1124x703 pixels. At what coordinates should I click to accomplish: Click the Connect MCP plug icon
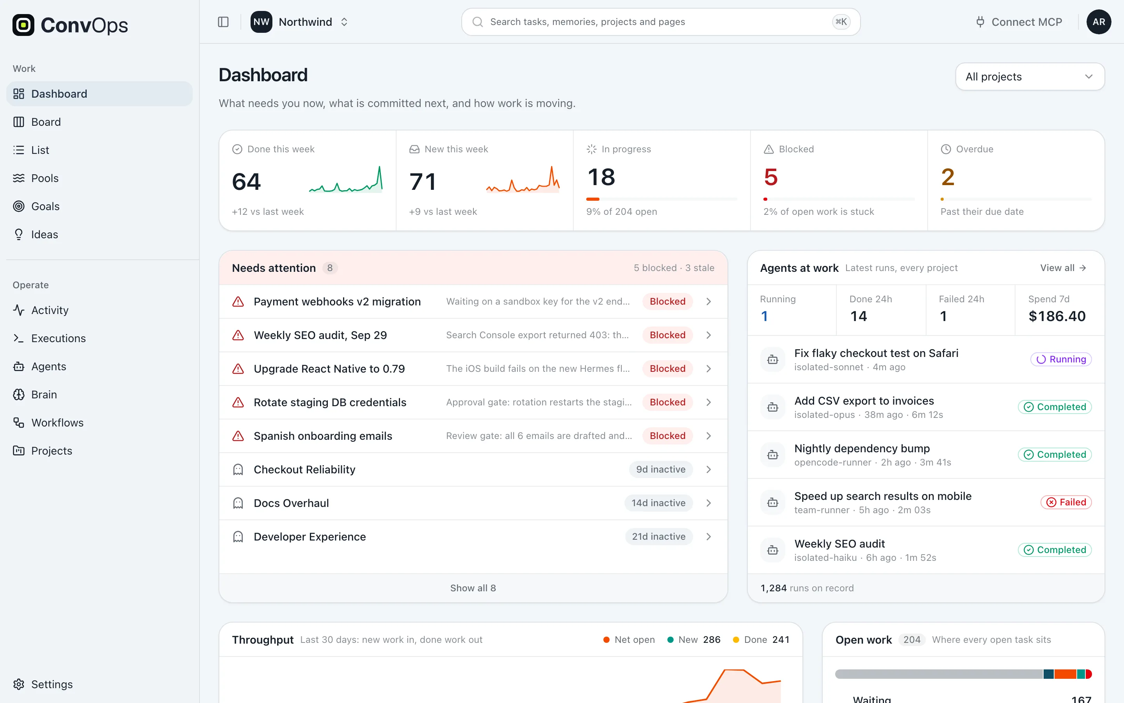tap(980, 22)
